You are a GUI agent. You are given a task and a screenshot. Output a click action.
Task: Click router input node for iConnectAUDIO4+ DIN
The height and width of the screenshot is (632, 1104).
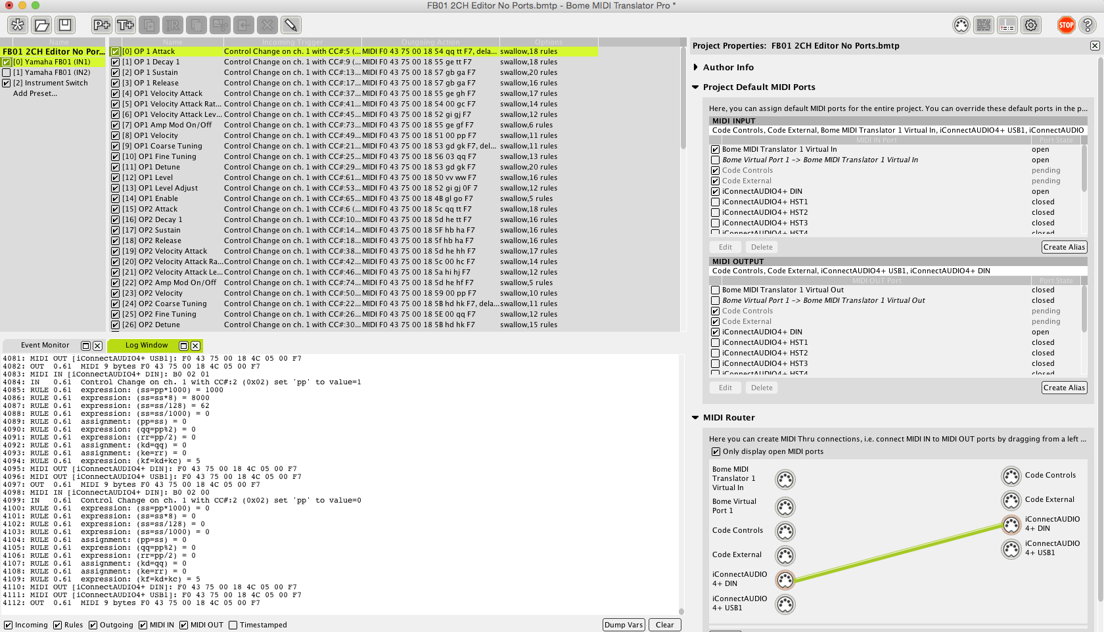coord(785,579)
